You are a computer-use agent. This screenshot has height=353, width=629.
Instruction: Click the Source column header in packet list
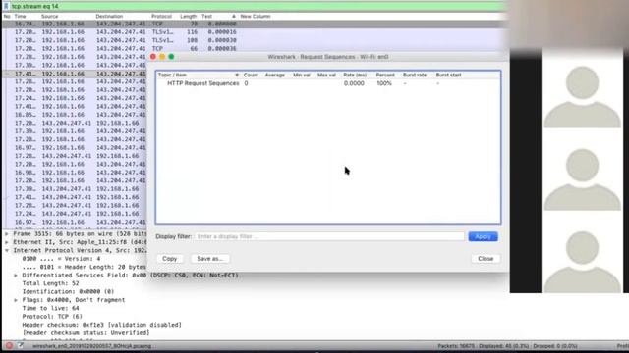(50, 16)
